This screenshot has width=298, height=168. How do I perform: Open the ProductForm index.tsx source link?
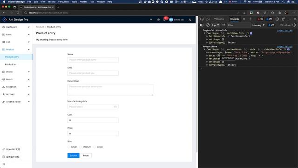[284, 47]
